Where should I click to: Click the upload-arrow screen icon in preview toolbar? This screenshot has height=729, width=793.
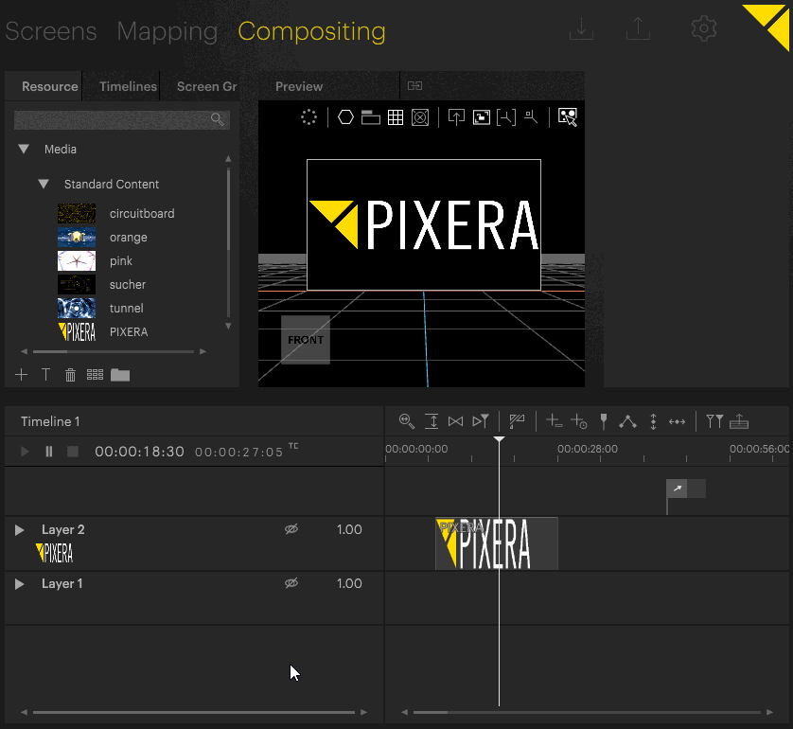tap(456, 117)
